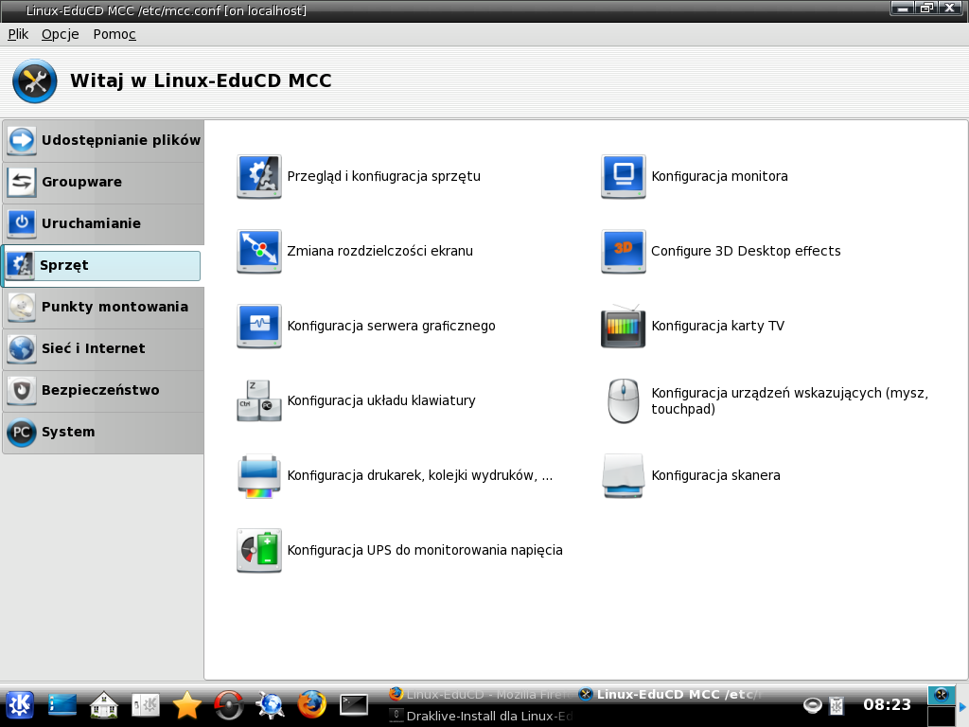
Task: Select the Udostępnianie plików category
Action: point(103,140)
